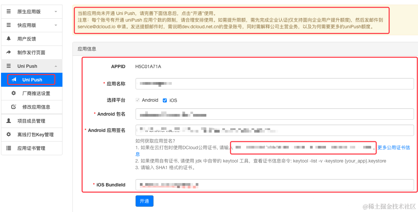Open the 用户反馈 menu item
This screenshot has height=212, width=418.
tap(32, 39)
